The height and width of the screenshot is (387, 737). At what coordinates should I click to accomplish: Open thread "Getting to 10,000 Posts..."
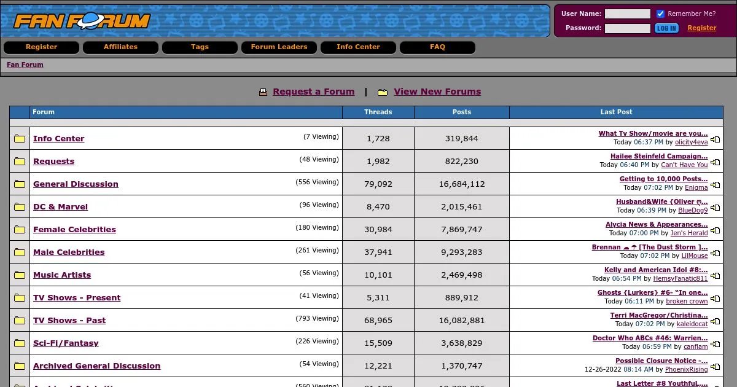tap(664, 179)
